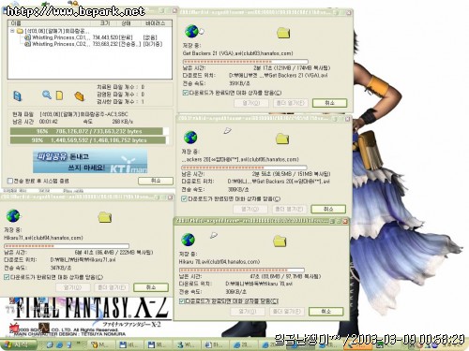
Task: Uncheck close-dialog checkbox in Get Backers 21 window
Action: click(185, 93)
